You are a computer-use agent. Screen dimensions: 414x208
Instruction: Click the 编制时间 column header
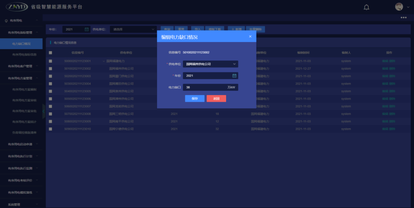click(x=303, y=53)
